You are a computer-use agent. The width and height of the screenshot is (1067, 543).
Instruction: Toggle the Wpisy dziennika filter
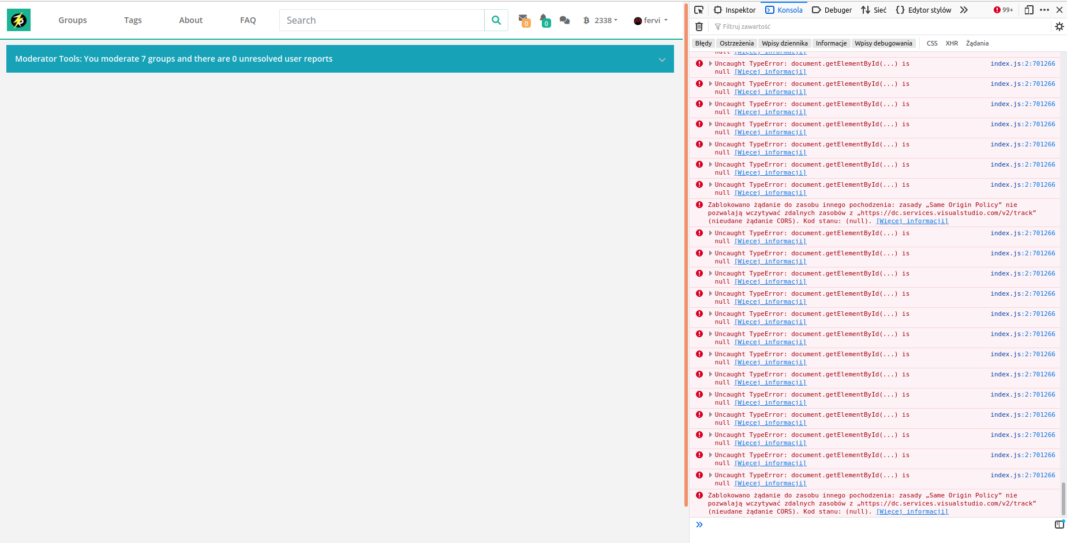[785, 43]
